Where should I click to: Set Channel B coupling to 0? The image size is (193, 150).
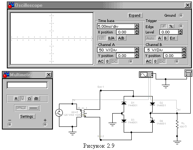click(x=155, y=62)
